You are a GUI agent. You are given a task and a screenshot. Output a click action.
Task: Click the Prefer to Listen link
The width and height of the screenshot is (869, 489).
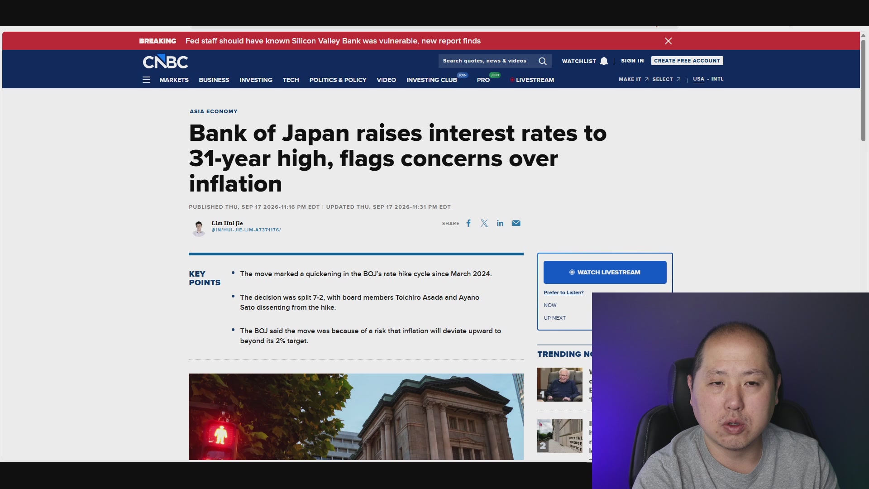pos(563,292)
